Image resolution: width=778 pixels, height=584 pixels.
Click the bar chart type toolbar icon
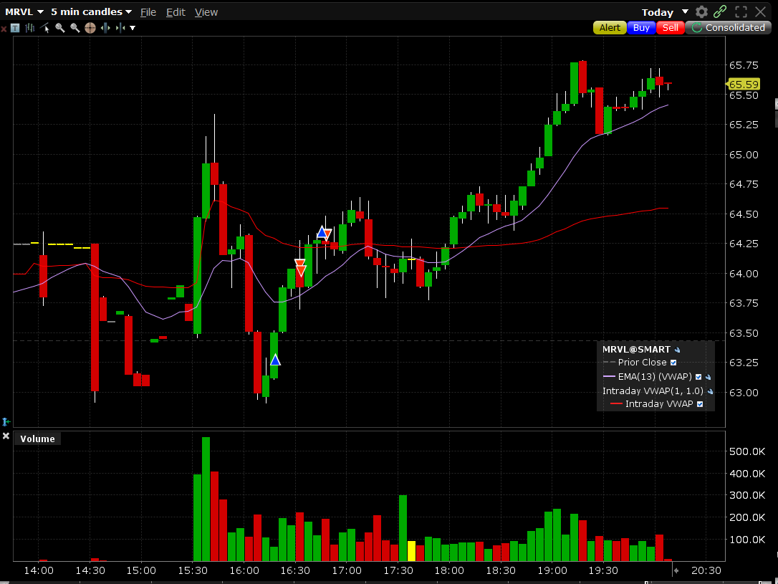tap(30, 28)
